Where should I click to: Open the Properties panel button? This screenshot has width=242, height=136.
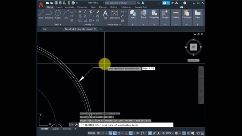(154, 14)
